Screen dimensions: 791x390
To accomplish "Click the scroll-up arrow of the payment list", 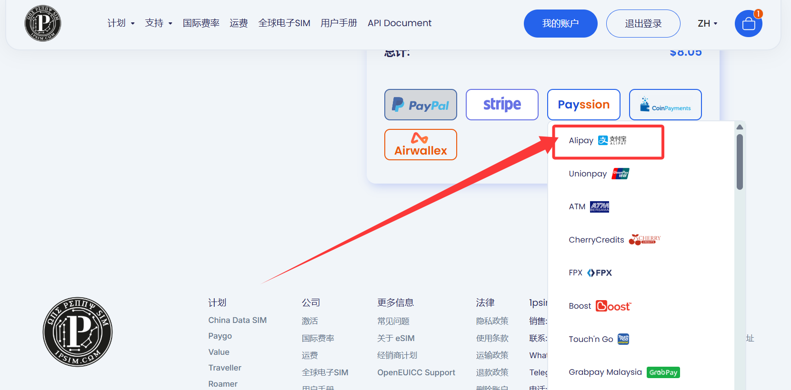I will pyautogui.click(x=740, y=127).
